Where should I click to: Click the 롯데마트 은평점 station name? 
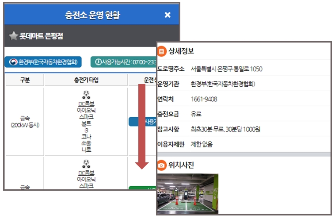(x=42, y=36)
